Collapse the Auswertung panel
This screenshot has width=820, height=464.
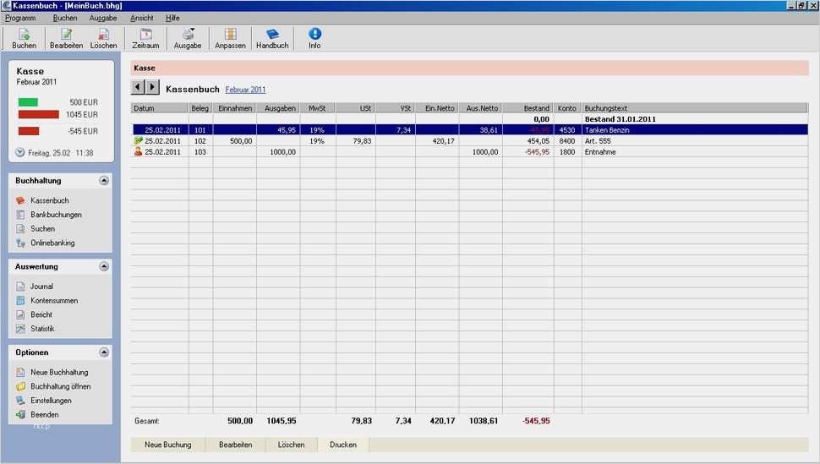[x=104, y=266]
